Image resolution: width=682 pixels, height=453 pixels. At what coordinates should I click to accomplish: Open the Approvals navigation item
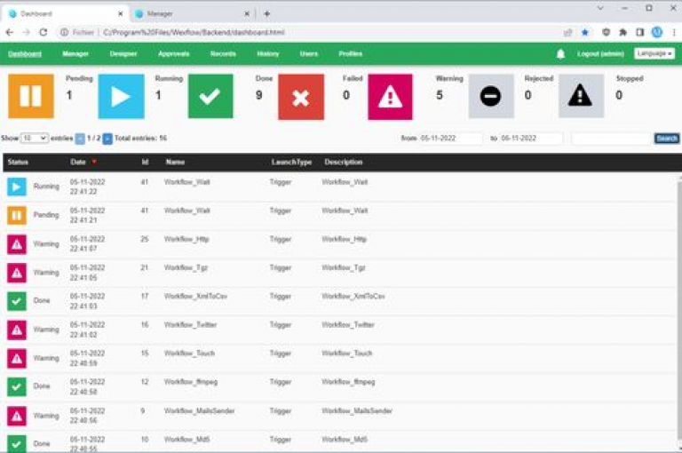pyautogui.click(x=173, y=54)
